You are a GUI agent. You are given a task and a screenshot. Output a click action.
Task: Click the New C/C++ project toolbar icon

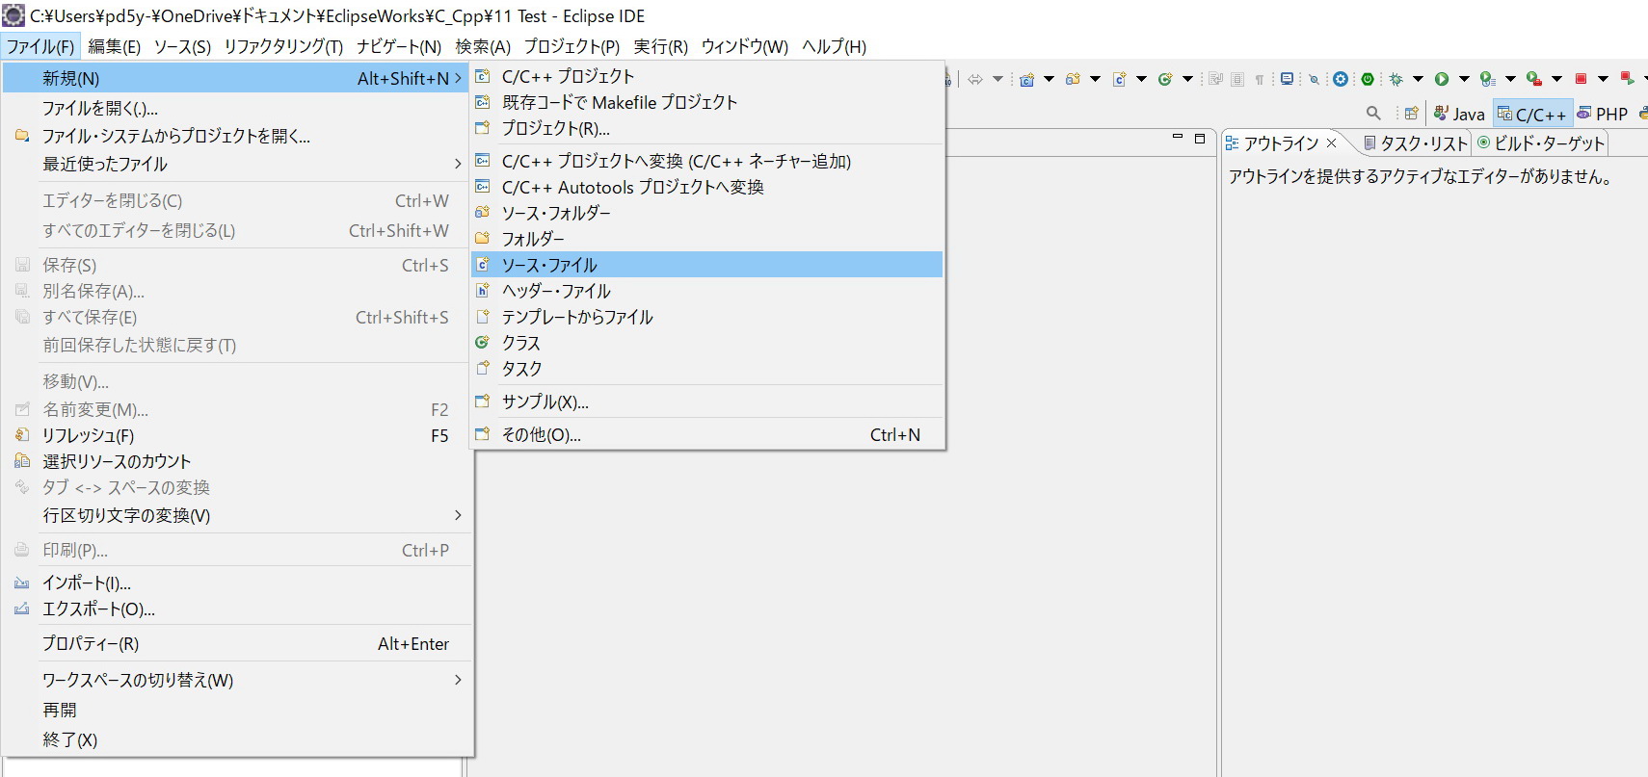point(1027,79)
